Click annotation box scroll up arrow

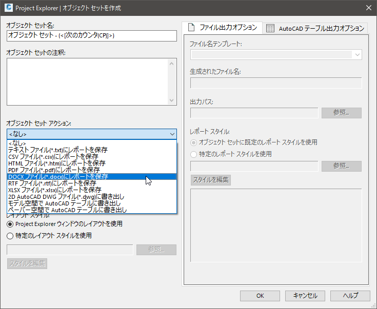tap(171, 64)
